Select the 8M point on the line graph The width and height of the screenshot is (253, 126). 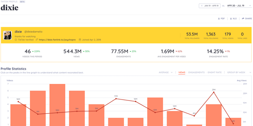pos(194,116)
